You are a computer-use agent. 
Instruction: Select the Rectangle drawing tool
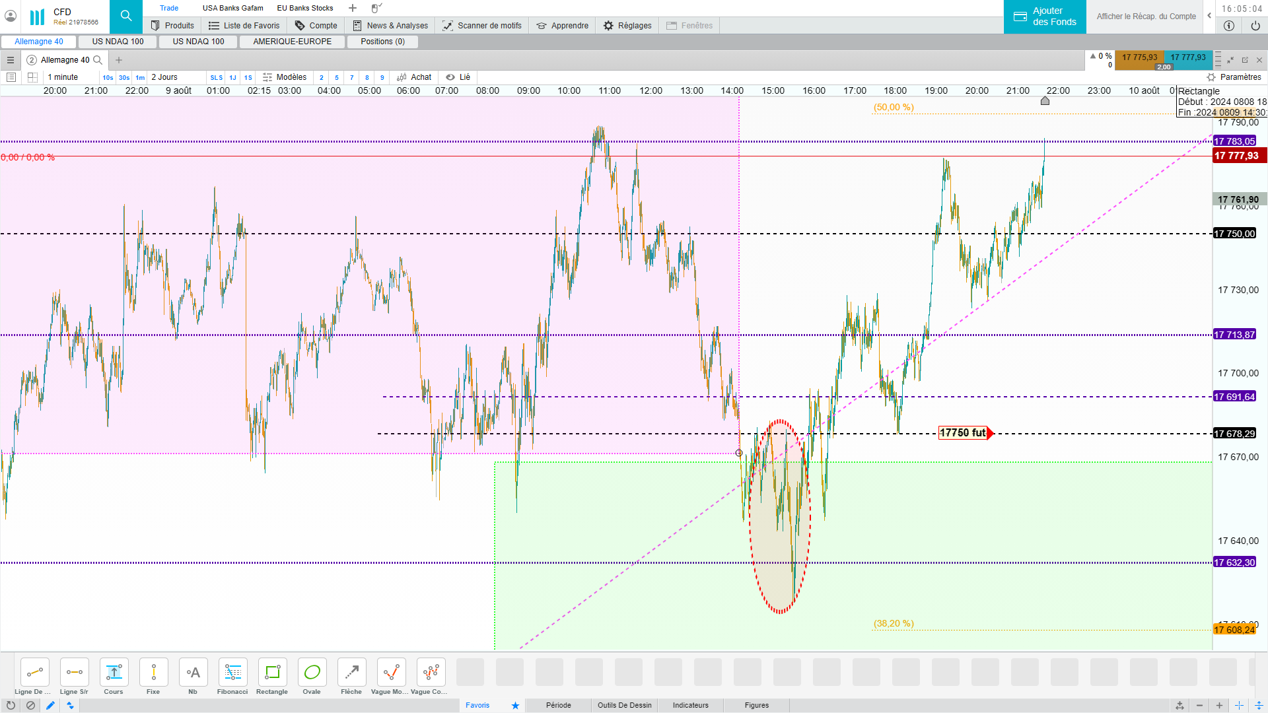point(272,673)
